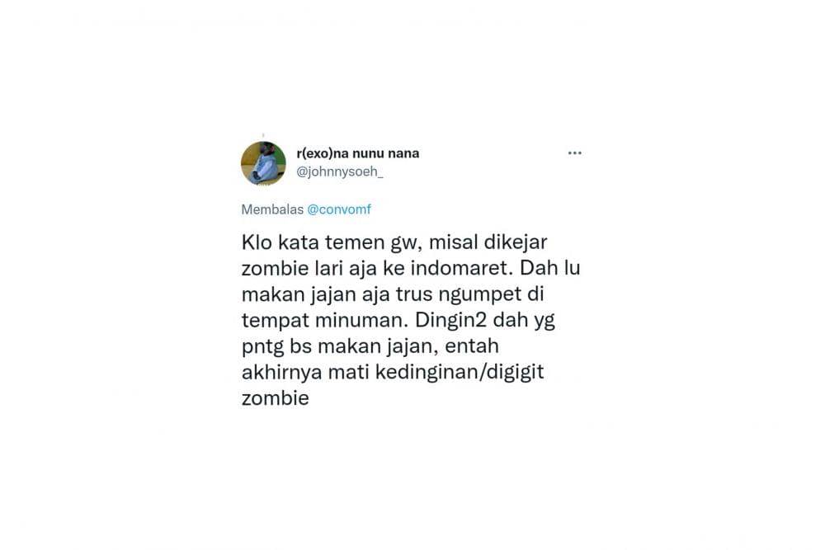Click the word tempat in the tweet

[x=276, y=320]
